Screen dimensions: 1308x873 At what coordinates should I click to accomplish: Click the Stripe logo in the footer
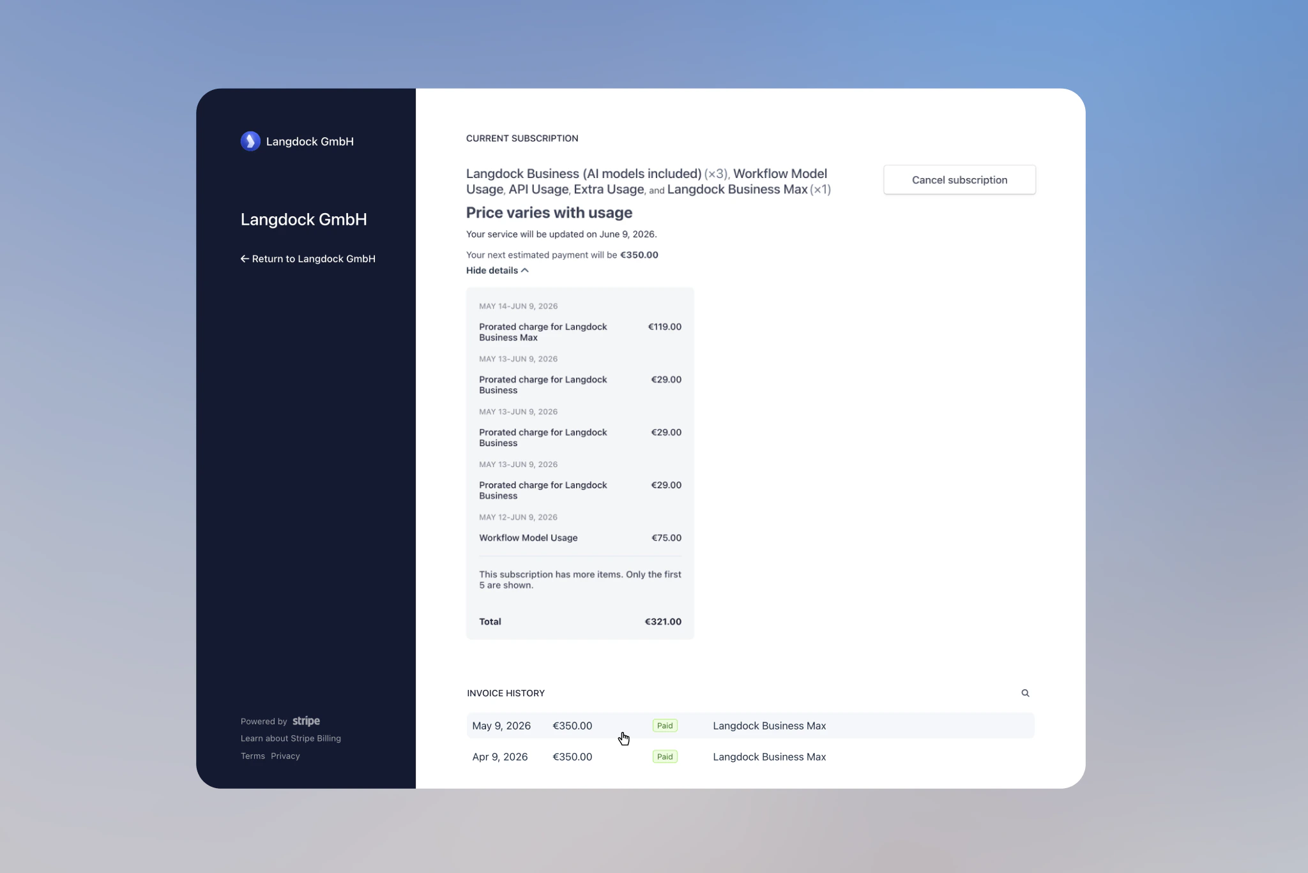(x=306, y=721)
